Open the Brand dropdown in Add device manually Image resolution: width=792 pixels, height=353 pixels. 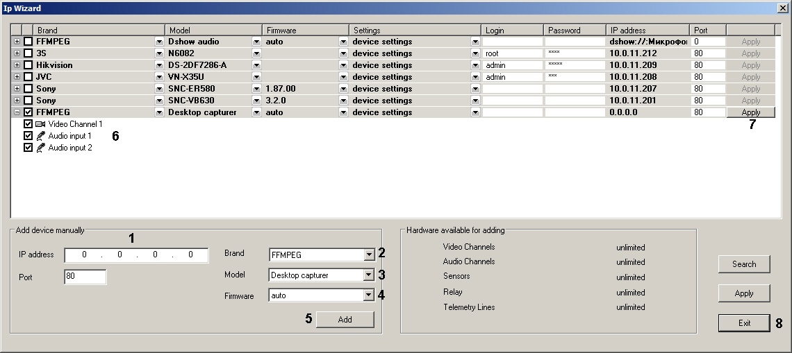[x=368, y=255]
